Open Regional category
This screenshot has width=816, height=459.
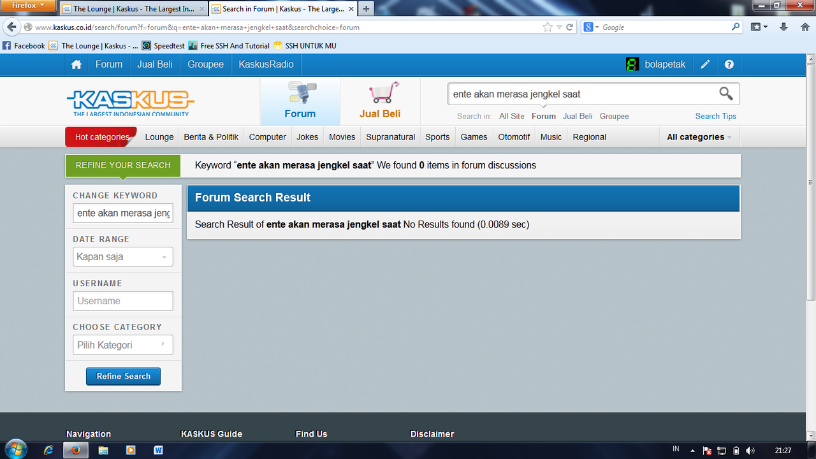coord(590,137)
